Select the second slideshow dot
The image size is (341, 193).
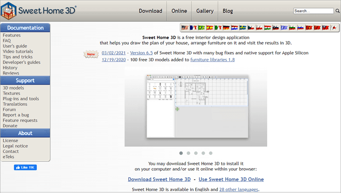(188, 153)
